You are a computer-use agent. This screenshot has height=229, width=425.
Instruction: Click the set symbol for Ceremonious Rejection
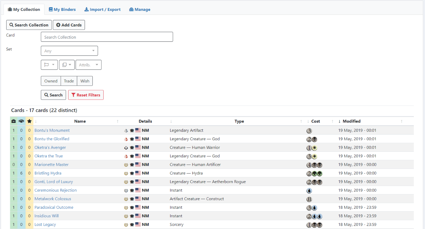click(x=126, y=190)
